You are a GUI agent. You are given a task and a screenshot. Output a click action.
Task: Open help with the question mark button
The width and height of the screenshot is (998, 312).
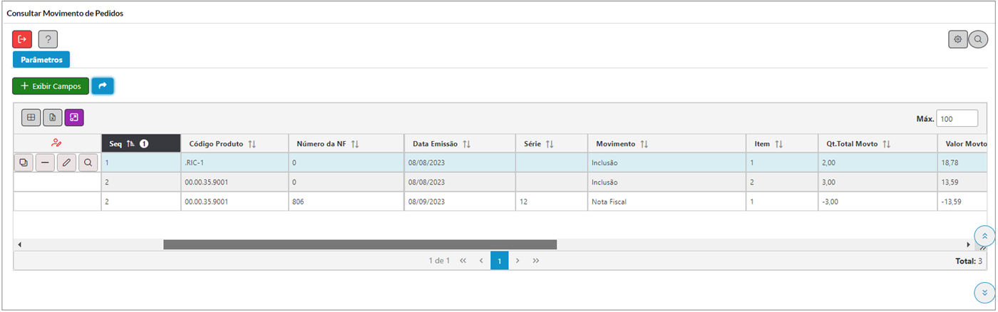click(48, 40)
